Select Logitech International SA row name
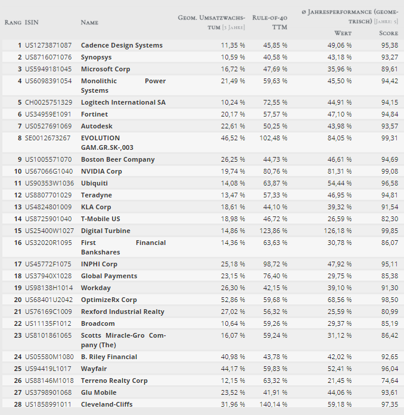 (123, 102)
